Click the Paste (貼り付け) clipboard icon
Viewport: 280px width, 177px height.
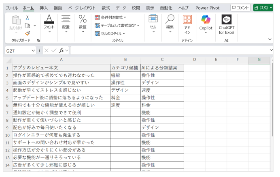pos(17,20)
